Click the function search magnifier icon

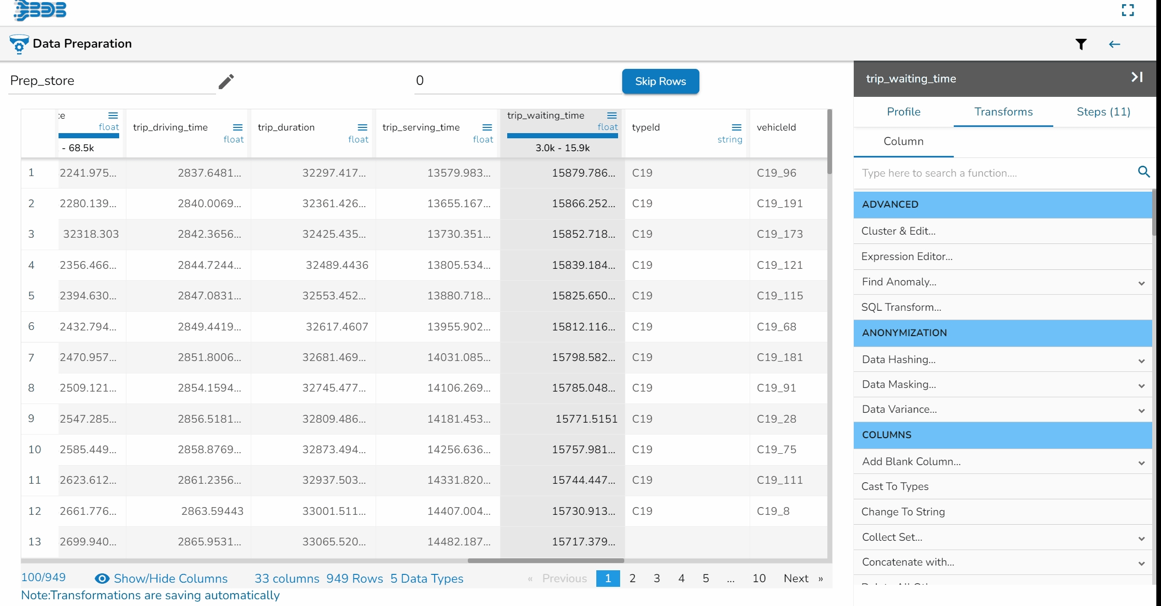tap(1144, 172)
